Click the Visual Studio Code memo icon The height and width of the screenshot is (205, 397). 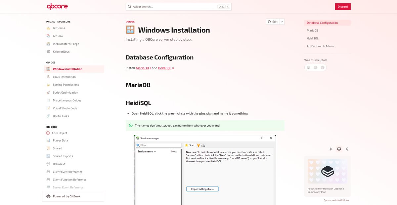[48, 108]
